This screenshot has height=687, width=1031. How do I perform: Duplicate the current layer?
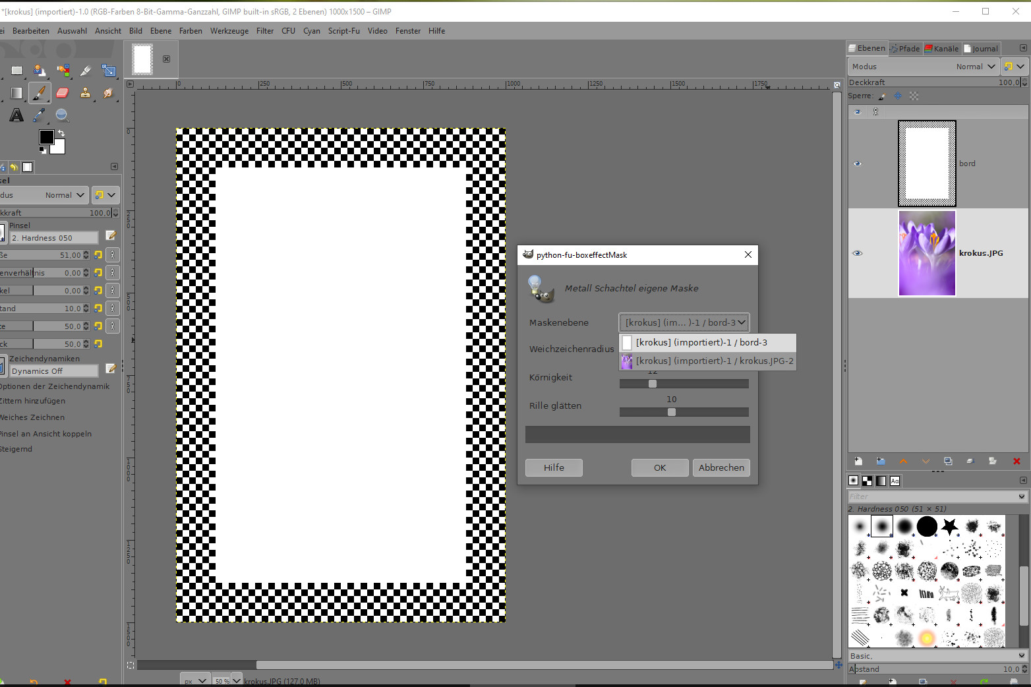coord(948,462)
